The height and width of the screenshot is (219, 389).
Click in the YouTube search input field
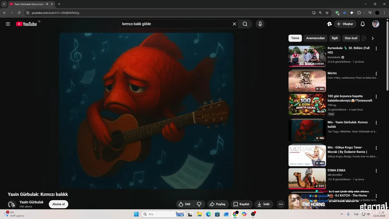(176, 24)
